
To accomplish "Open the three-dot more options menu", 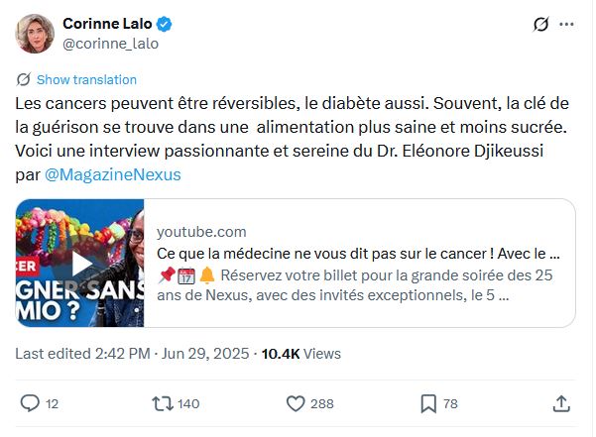I will [x=567, y=24].
